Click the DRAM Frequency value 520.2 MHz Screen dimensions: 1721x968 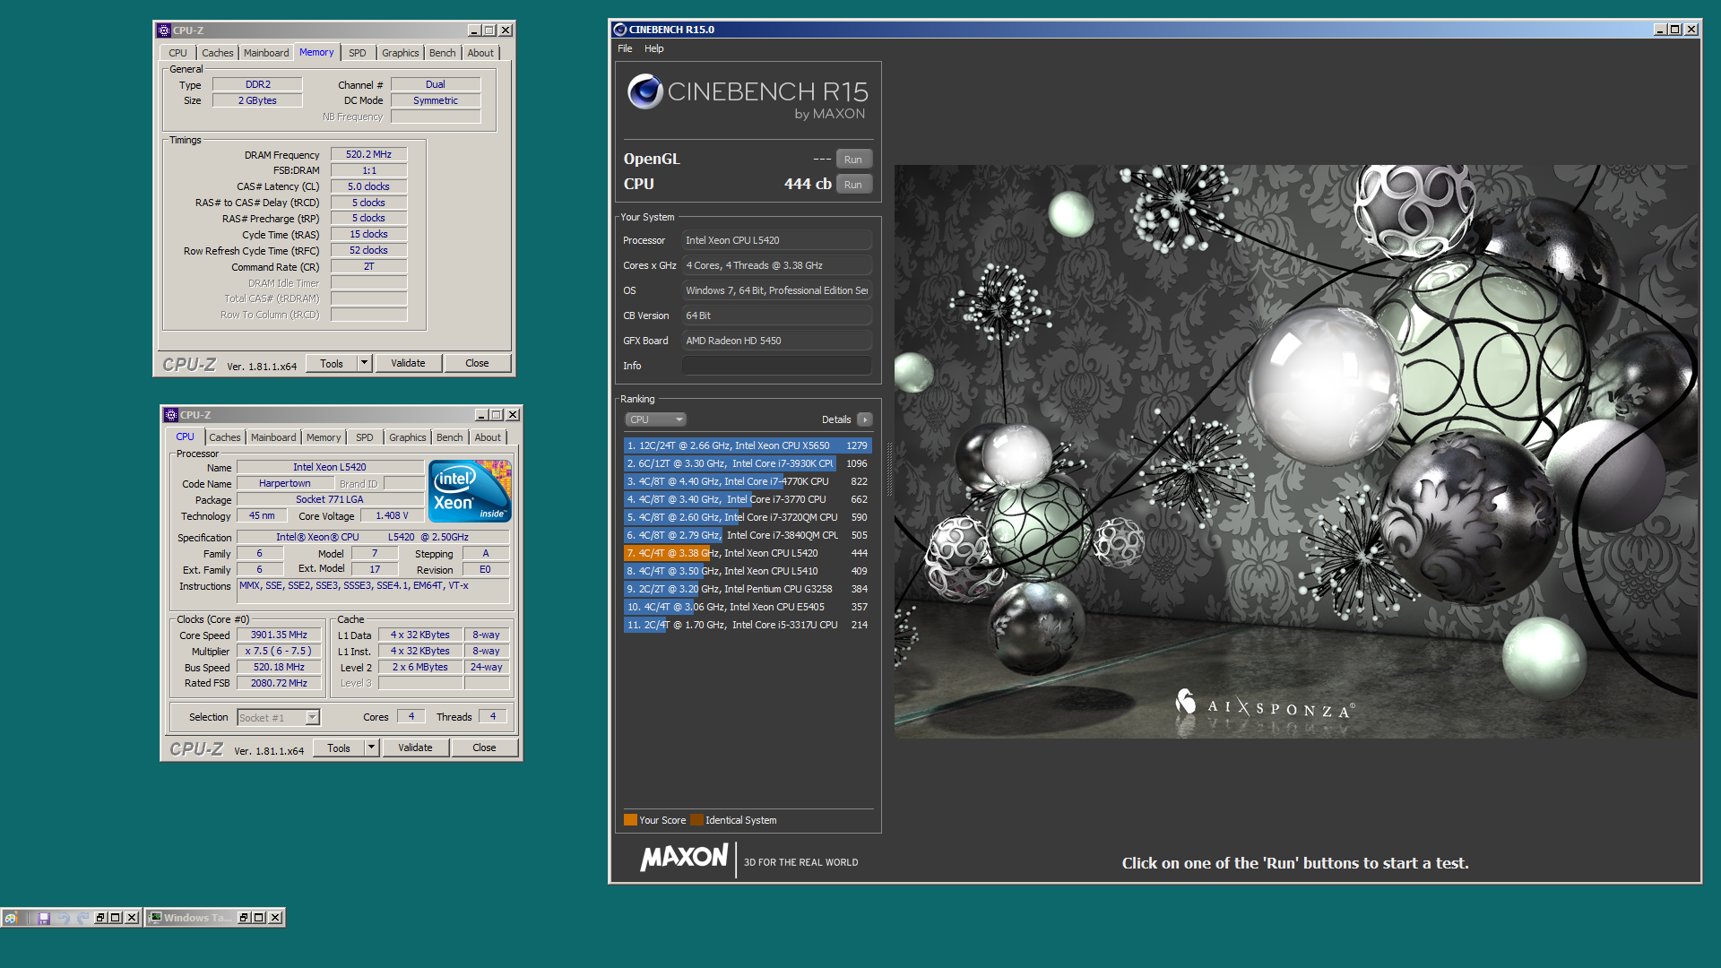(x=368, y=154)
